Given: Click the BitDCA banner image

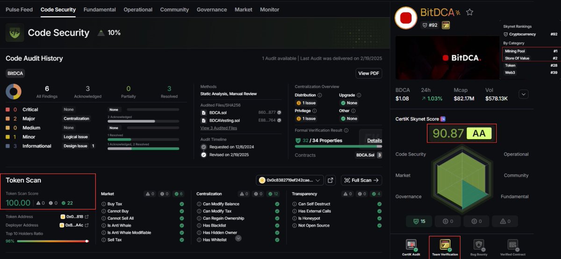Looking at the screenshot, I should 447,58.
